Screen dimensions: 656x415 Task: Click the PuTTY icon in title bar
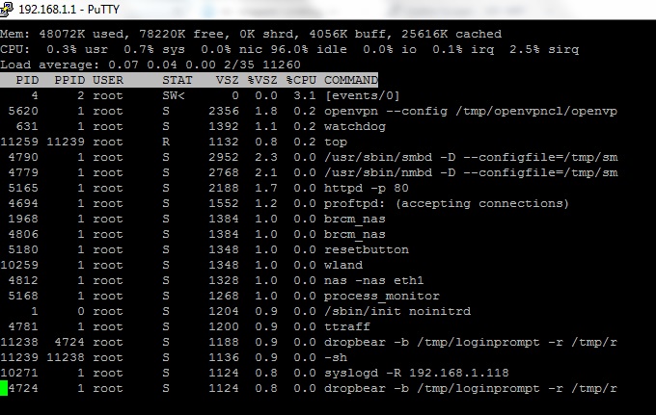[x=6, y=9]
